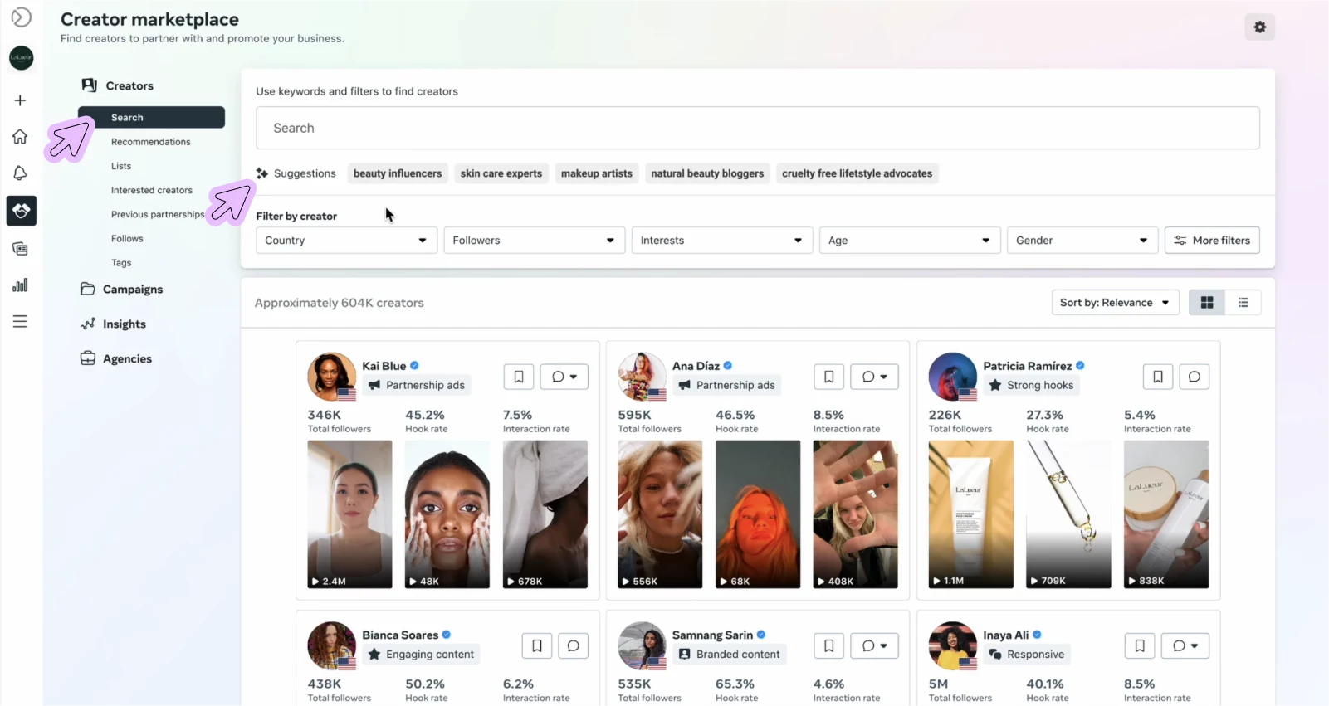Image resolution: width=1329 pixels, height=706 pixels.
Task: Open the bar chart analytics sidebar icon
Action: click(20, 285)
